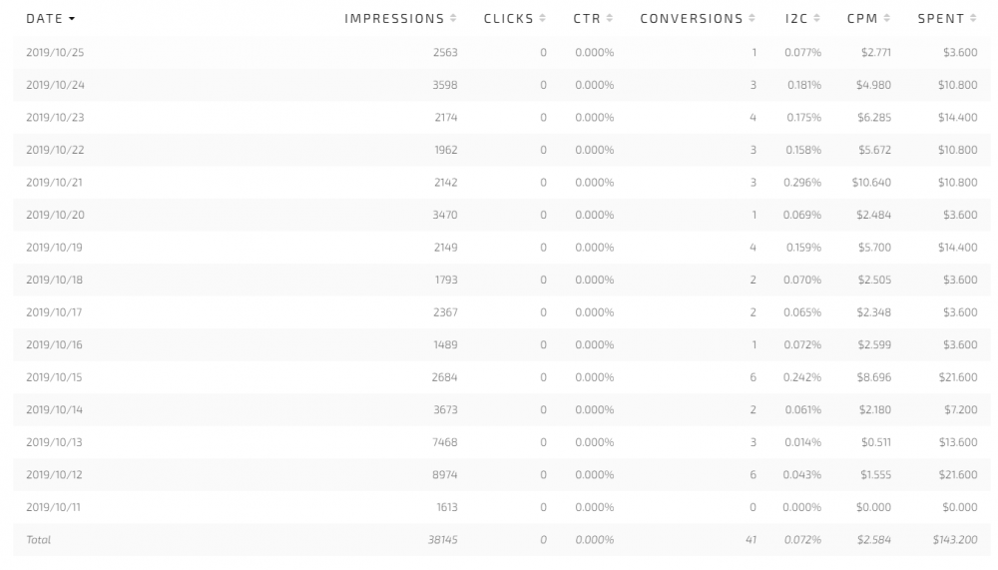Click the 0.296% I2C value

pos(803,183)
